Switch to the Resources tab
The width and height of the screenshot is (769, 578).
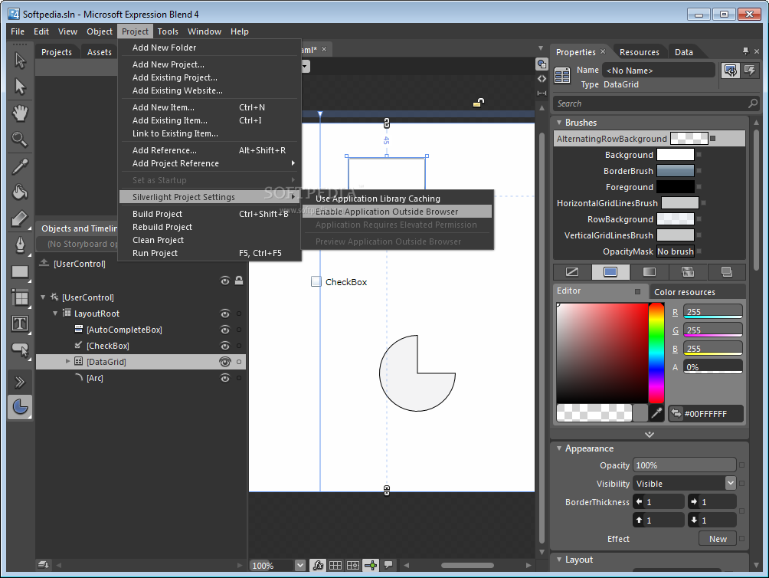639,52
